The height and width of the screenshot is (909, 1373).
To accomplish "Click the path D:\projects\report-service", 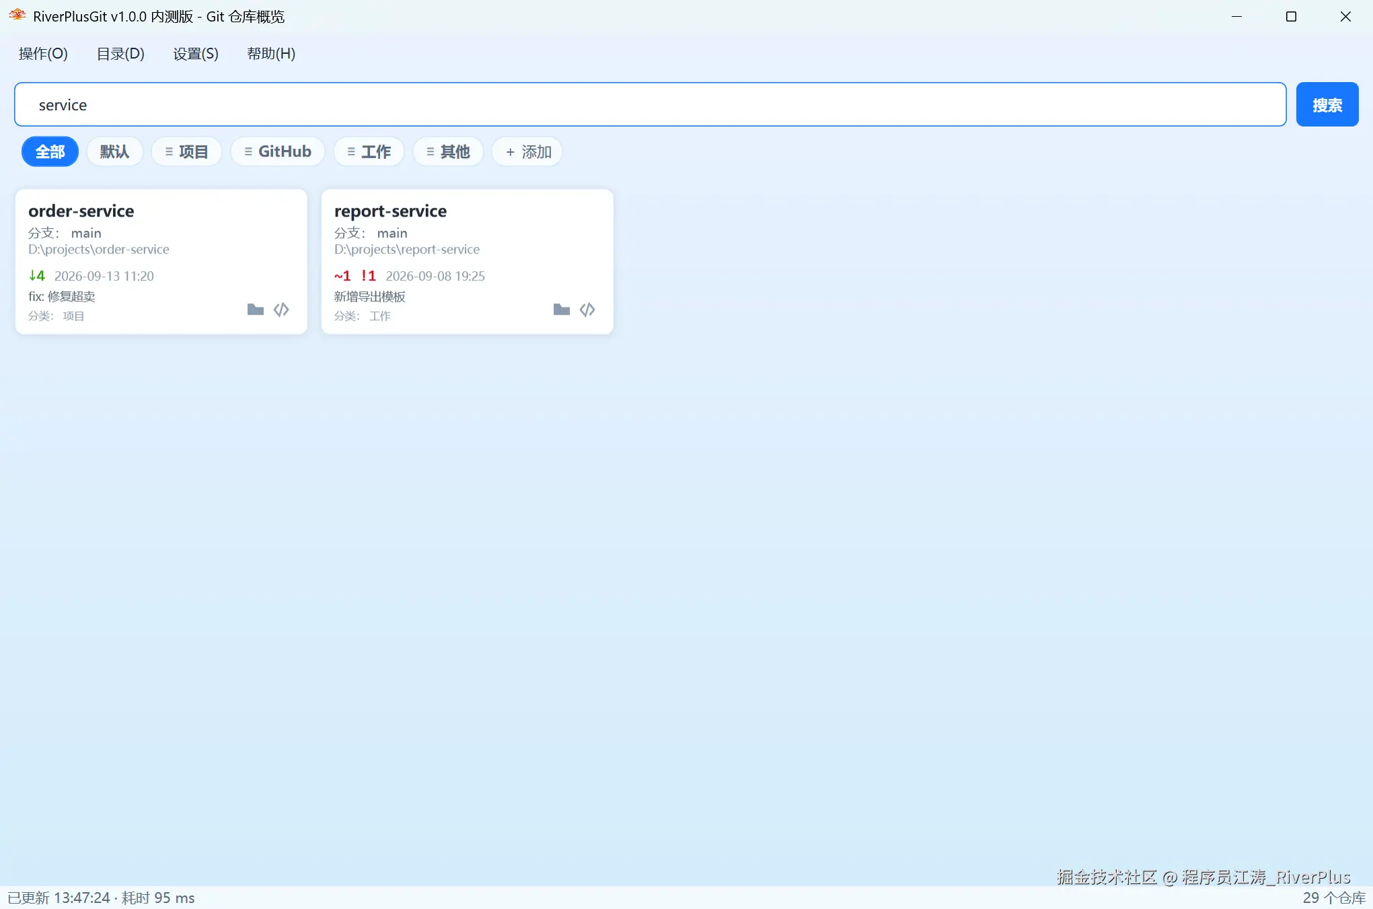I will (407, 250).
